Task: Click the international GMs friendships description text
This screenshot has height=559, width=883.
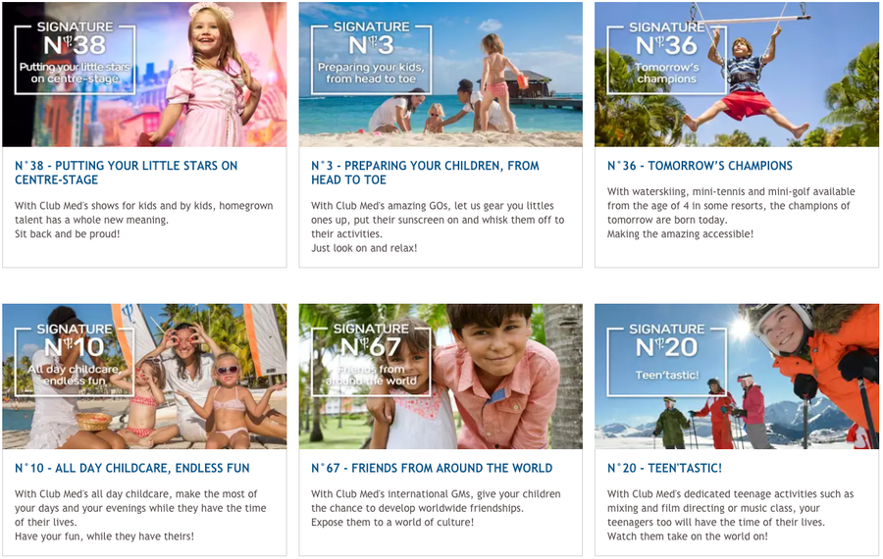Action: (436, 508)
